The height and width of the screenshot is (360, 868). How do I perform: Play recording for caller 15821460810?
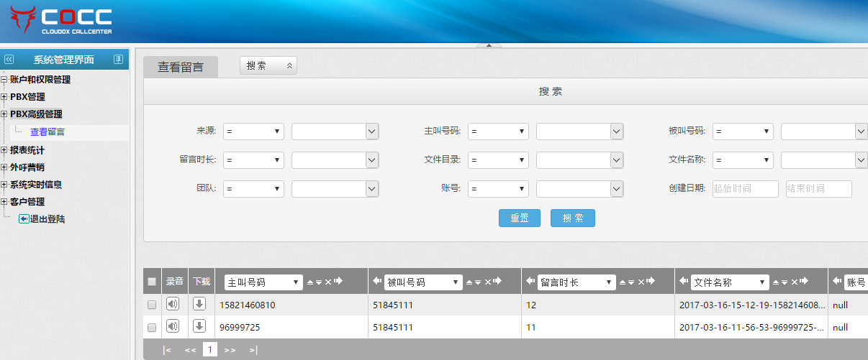click(173, 304)
